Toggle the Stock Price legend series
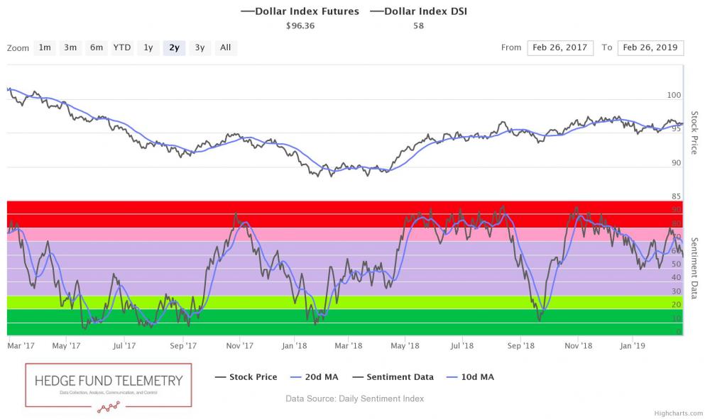Screen dimensions: 710x419 [246, 377]
